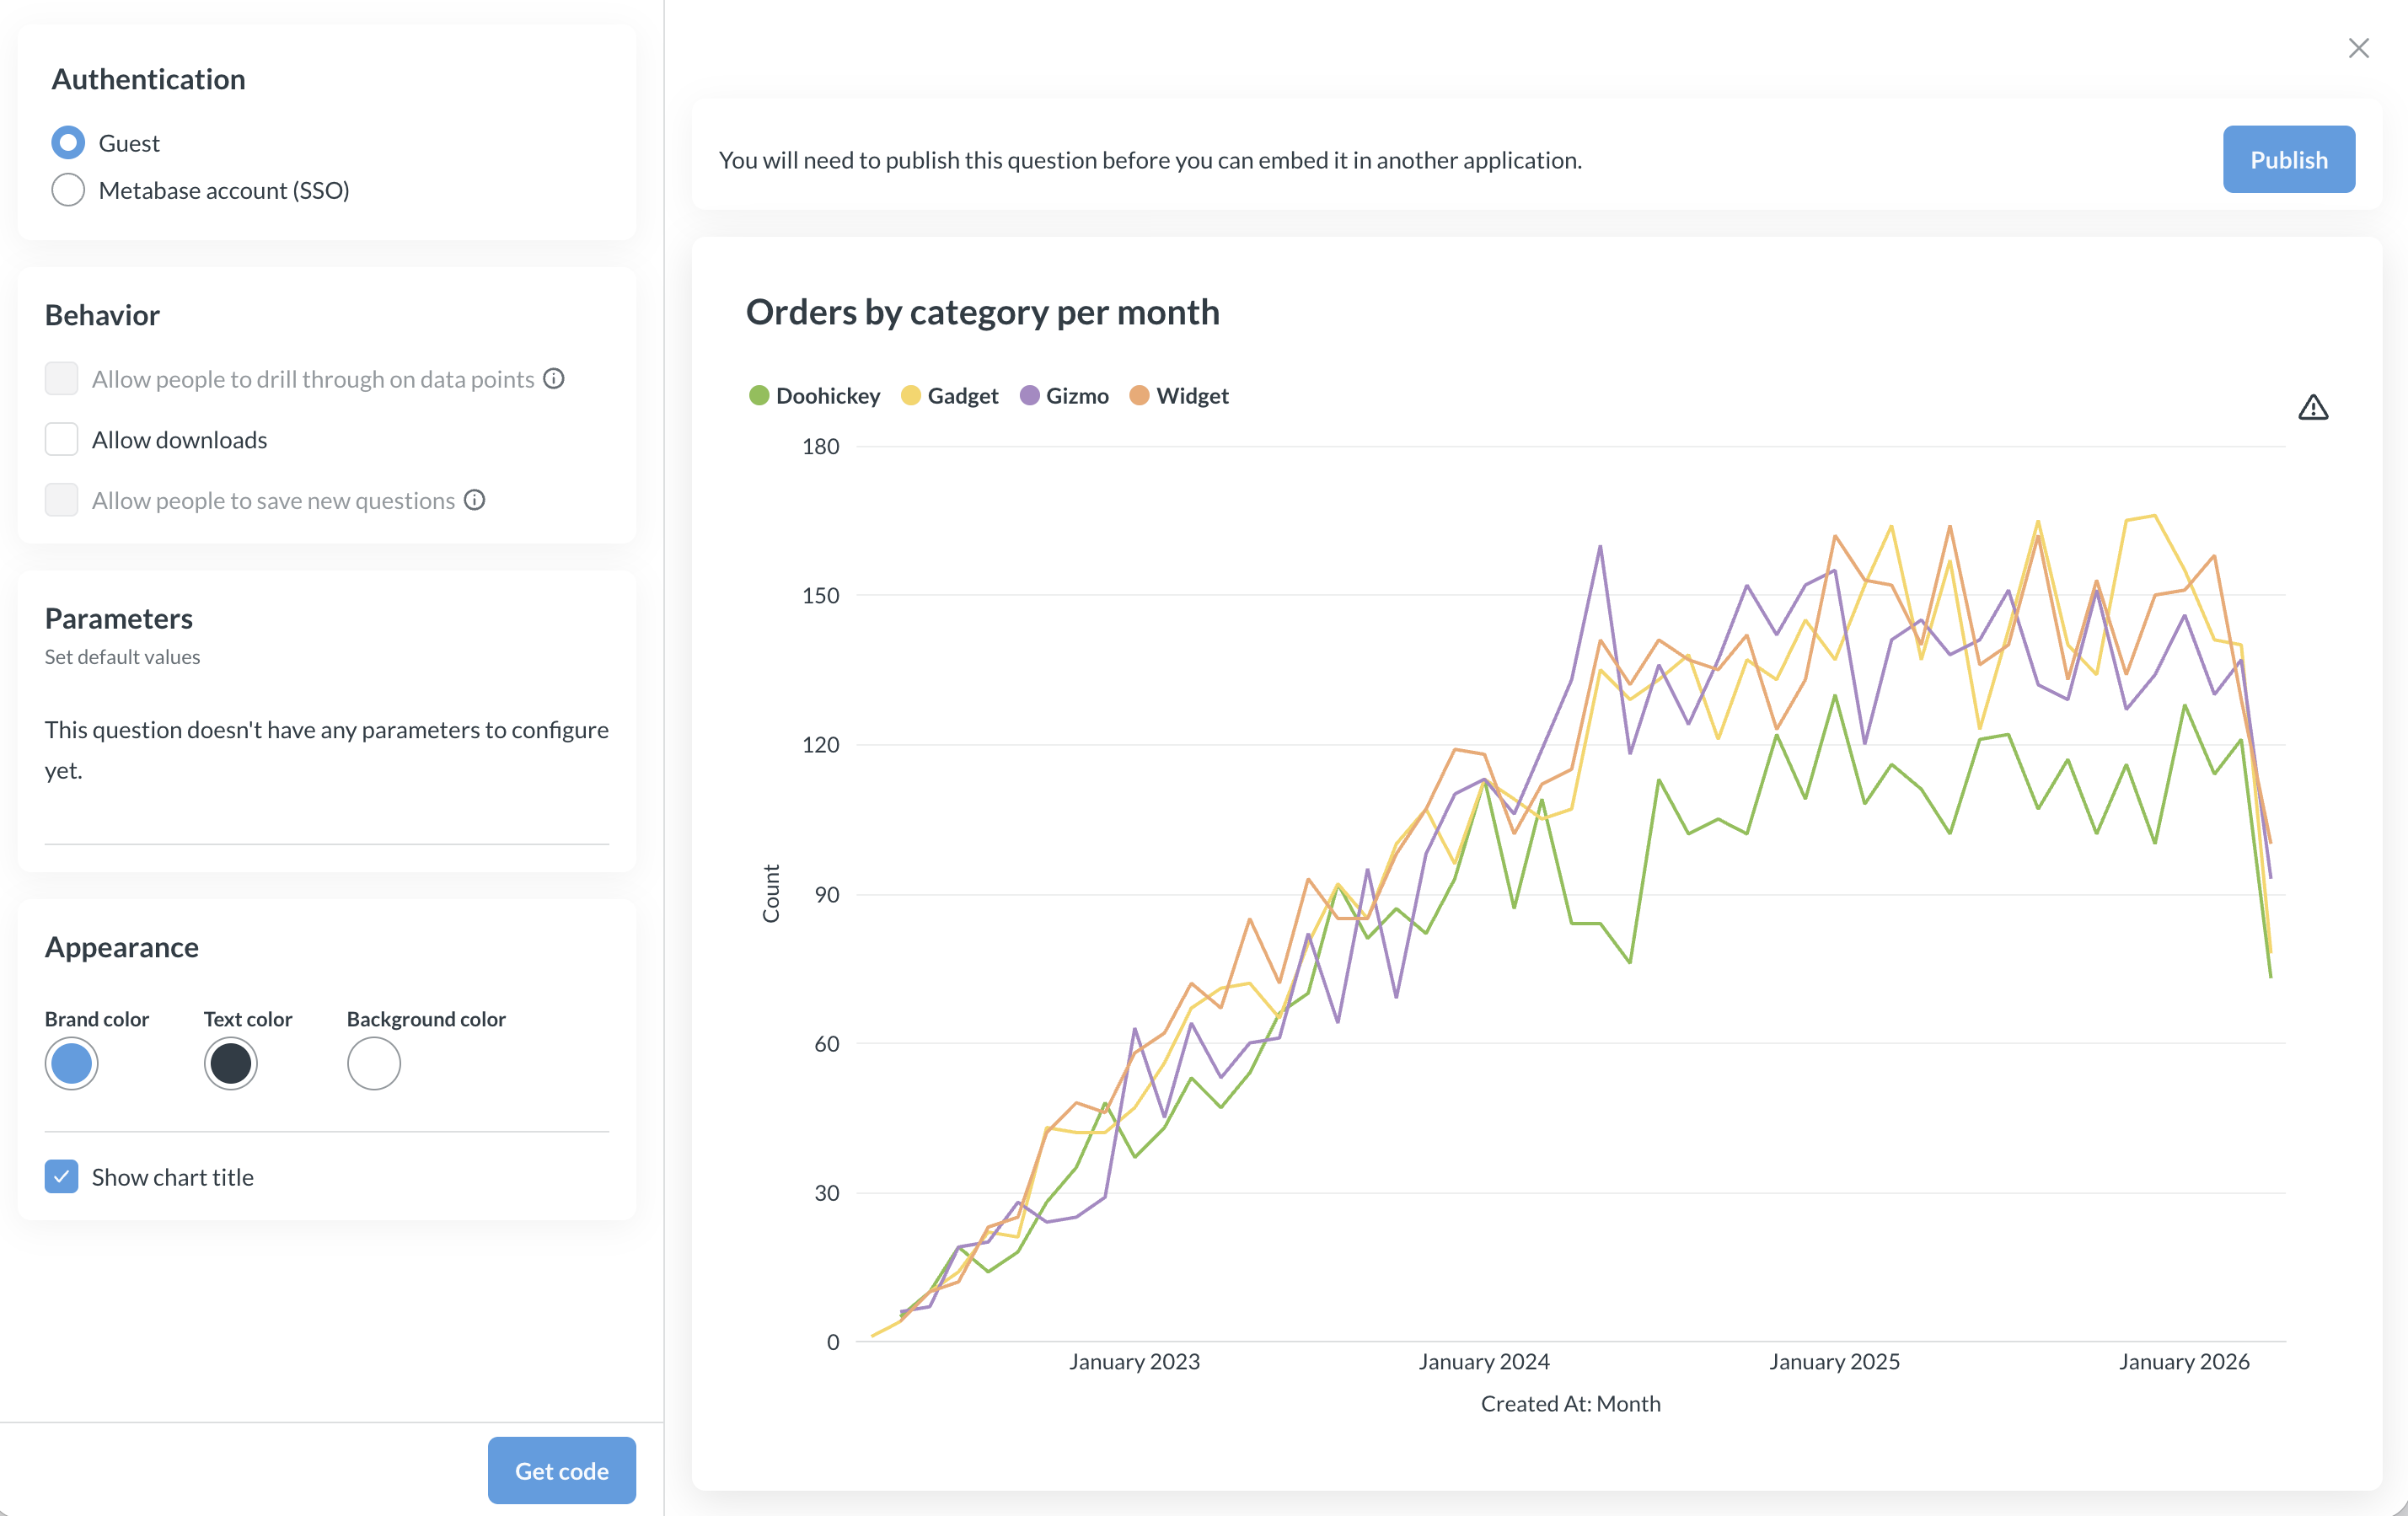This screenshot has height=1516, width=2408.
Task: Open the Background color swatch picker
Action: [374, 1063]
